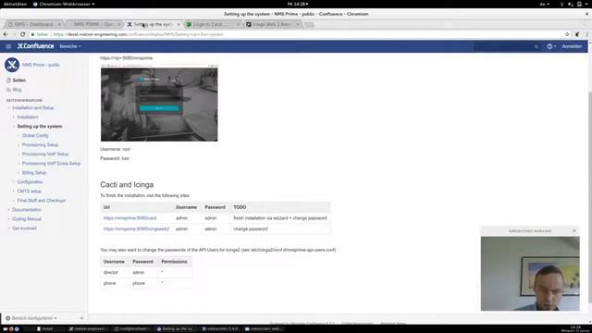Click the Confluence logo
Viewport: 592px width, 333px height.
coord(35,46)
